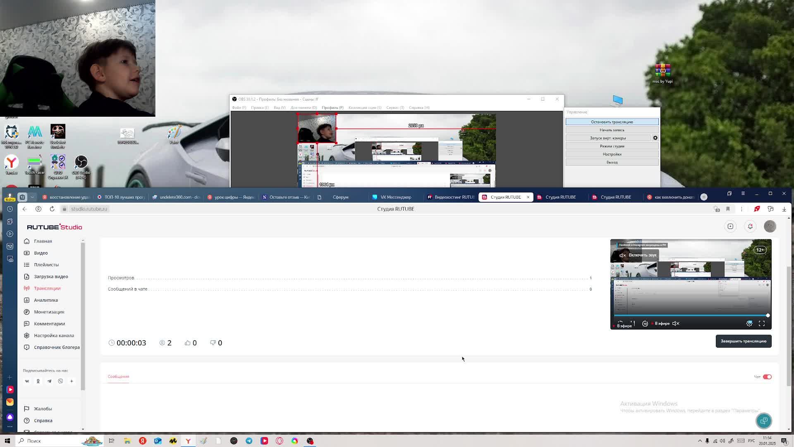The image size is (794, 447).
Task: Click the create-upload plus icon in header
Action: pos(730,226)
